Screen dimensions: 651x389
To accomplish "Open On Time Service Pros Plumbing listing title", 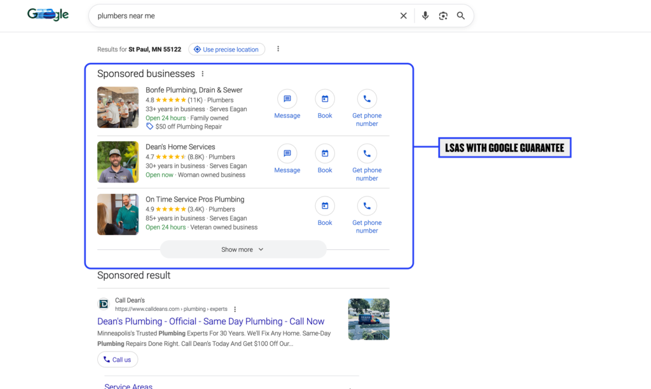I will tap(195, 200).
